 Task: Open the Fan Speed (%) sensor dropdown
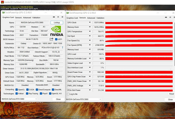pyautogui.click(x=90, y=41)
